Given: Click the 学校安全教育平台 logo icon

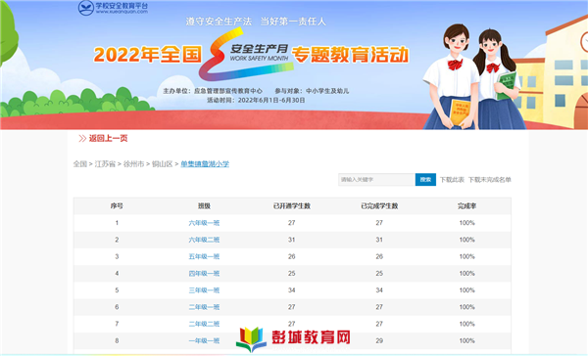Looking at the screenshot, I should [86, 8].
